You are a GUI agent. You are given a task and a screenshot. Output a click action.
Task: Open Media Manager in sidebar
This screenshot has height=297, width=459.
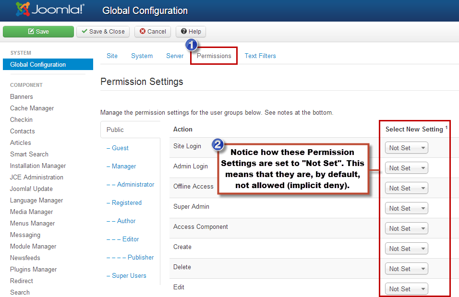31,212
